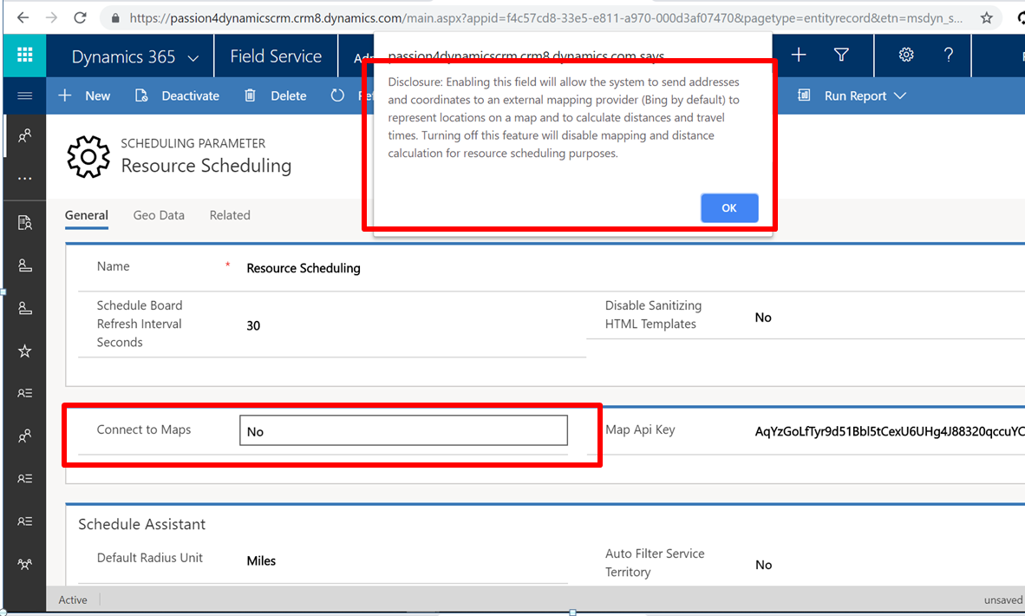Click the plus quick create icon
Viewport: 1025px width, 616px height.
click(x=799, y=56)
